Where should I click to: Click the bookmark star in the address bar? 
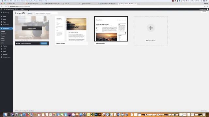point(205,6)
